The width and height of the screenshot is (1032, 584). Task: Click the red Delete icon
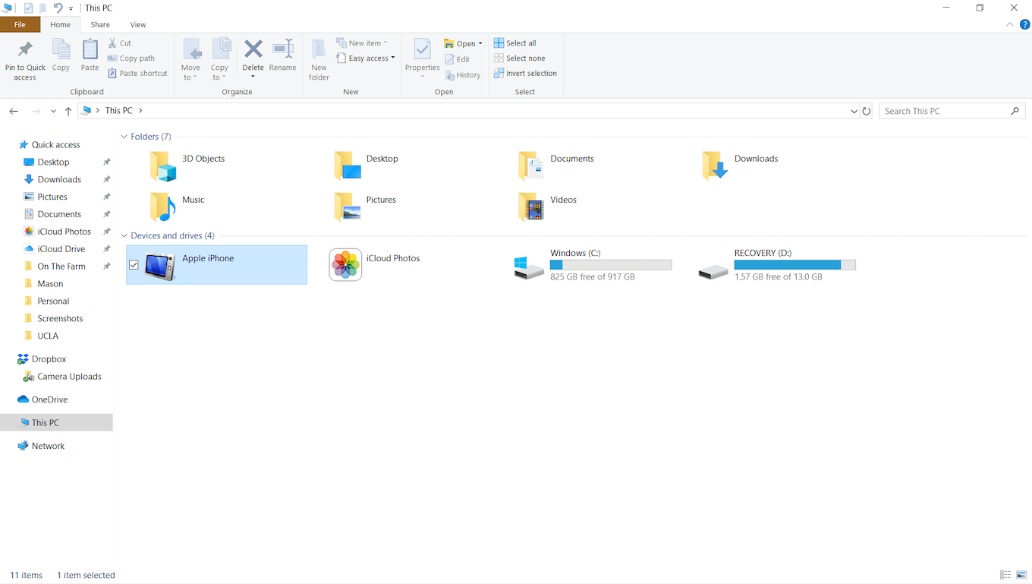(253, 49)
